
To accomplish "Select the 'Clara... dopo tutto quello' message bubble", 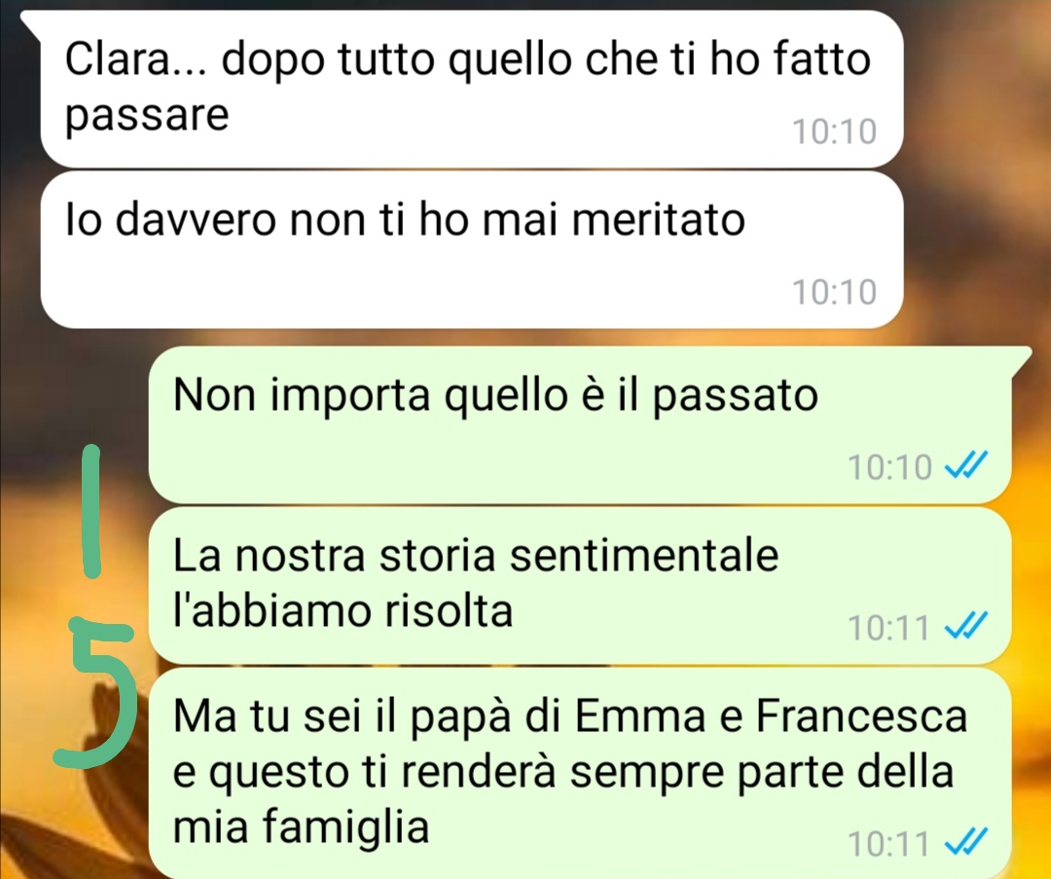I will (x=472, y=90).
